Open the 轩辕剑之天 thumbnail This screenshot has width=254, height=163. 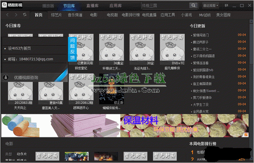pos(112,49)
